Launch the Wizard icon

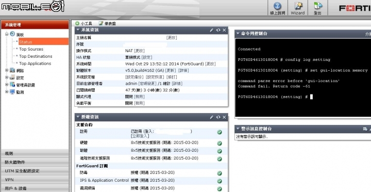[298, 6]
